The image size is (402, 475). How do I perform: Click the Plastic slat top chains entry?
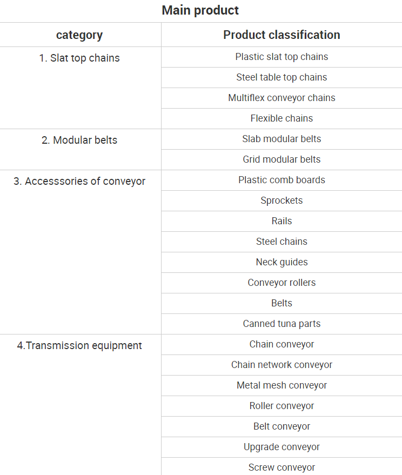282,57
